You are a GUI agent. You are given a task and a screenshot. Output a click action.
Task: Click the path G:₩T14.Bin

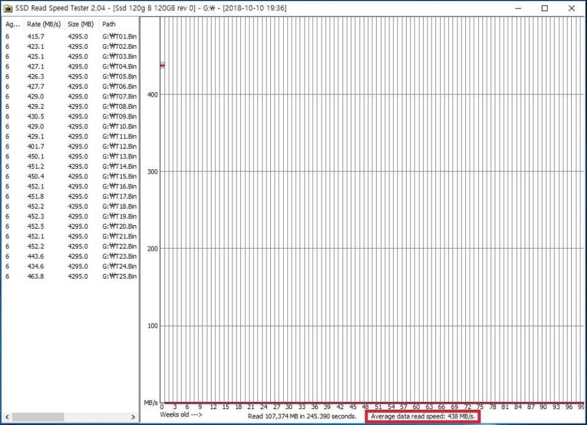click(119, 166)
